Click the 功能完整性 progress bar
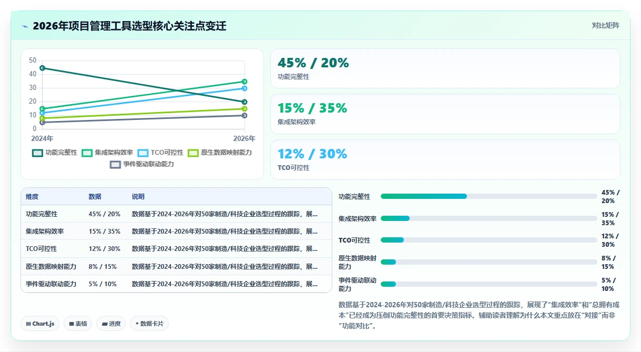The height and width of the screenshot is (352, 641). (x=489, y=196)
